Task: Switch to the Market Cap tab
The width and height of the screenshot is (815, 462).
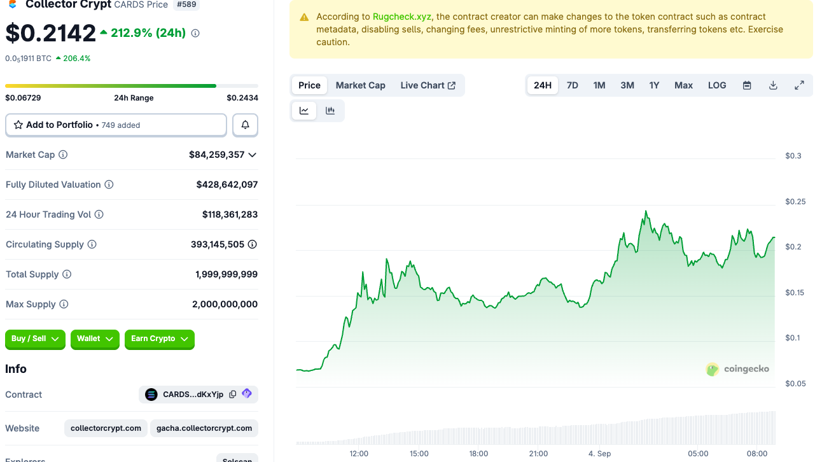Action: [360, 85]
